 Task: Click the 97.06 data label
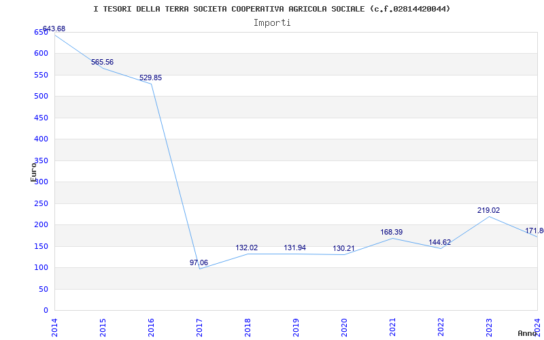coord(199,262)
